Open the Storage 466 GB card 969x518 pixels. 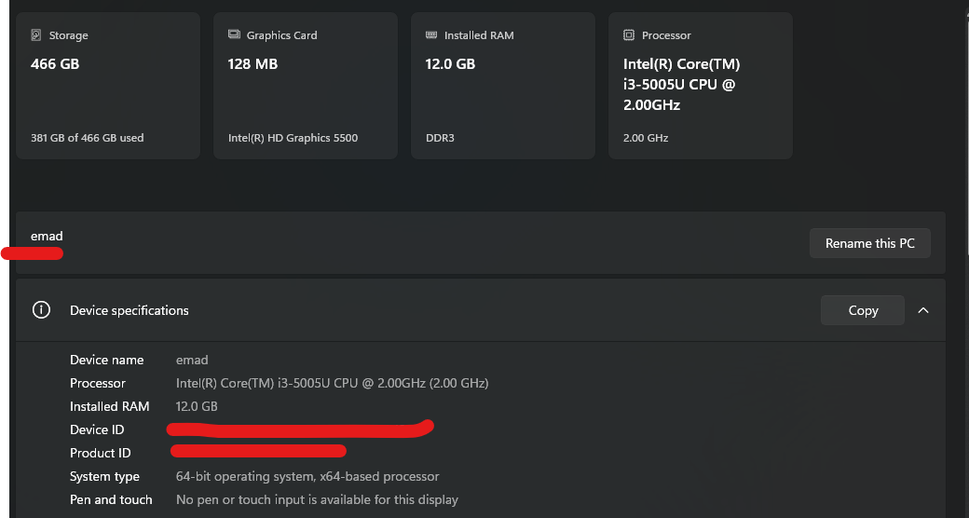108,86
